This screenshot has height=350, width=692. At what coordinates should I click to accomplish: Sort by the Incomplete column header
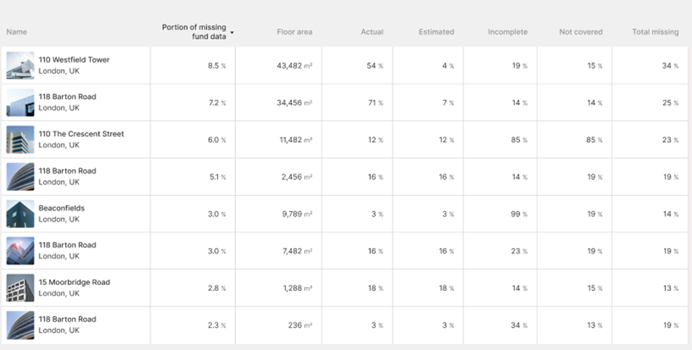pos(507,32)
